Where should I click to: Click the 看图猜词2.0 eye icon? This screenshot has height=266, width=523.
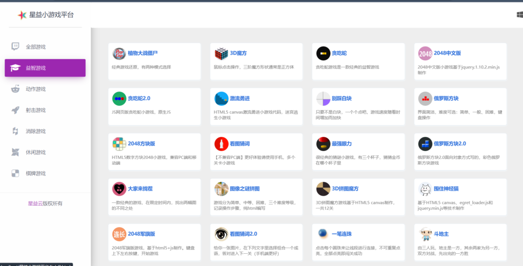(221, 234)
